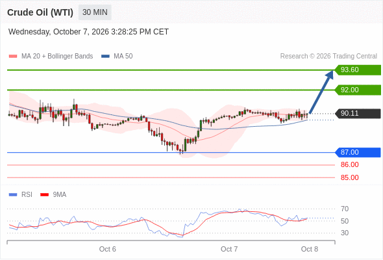Toggle the MA 20 + Bollinger Bands legend label
383x260 pixels.
pos(57,57)
